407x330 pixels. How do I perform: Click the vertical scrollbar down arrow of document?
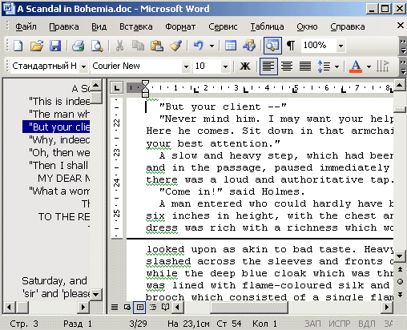pos(400,256)
